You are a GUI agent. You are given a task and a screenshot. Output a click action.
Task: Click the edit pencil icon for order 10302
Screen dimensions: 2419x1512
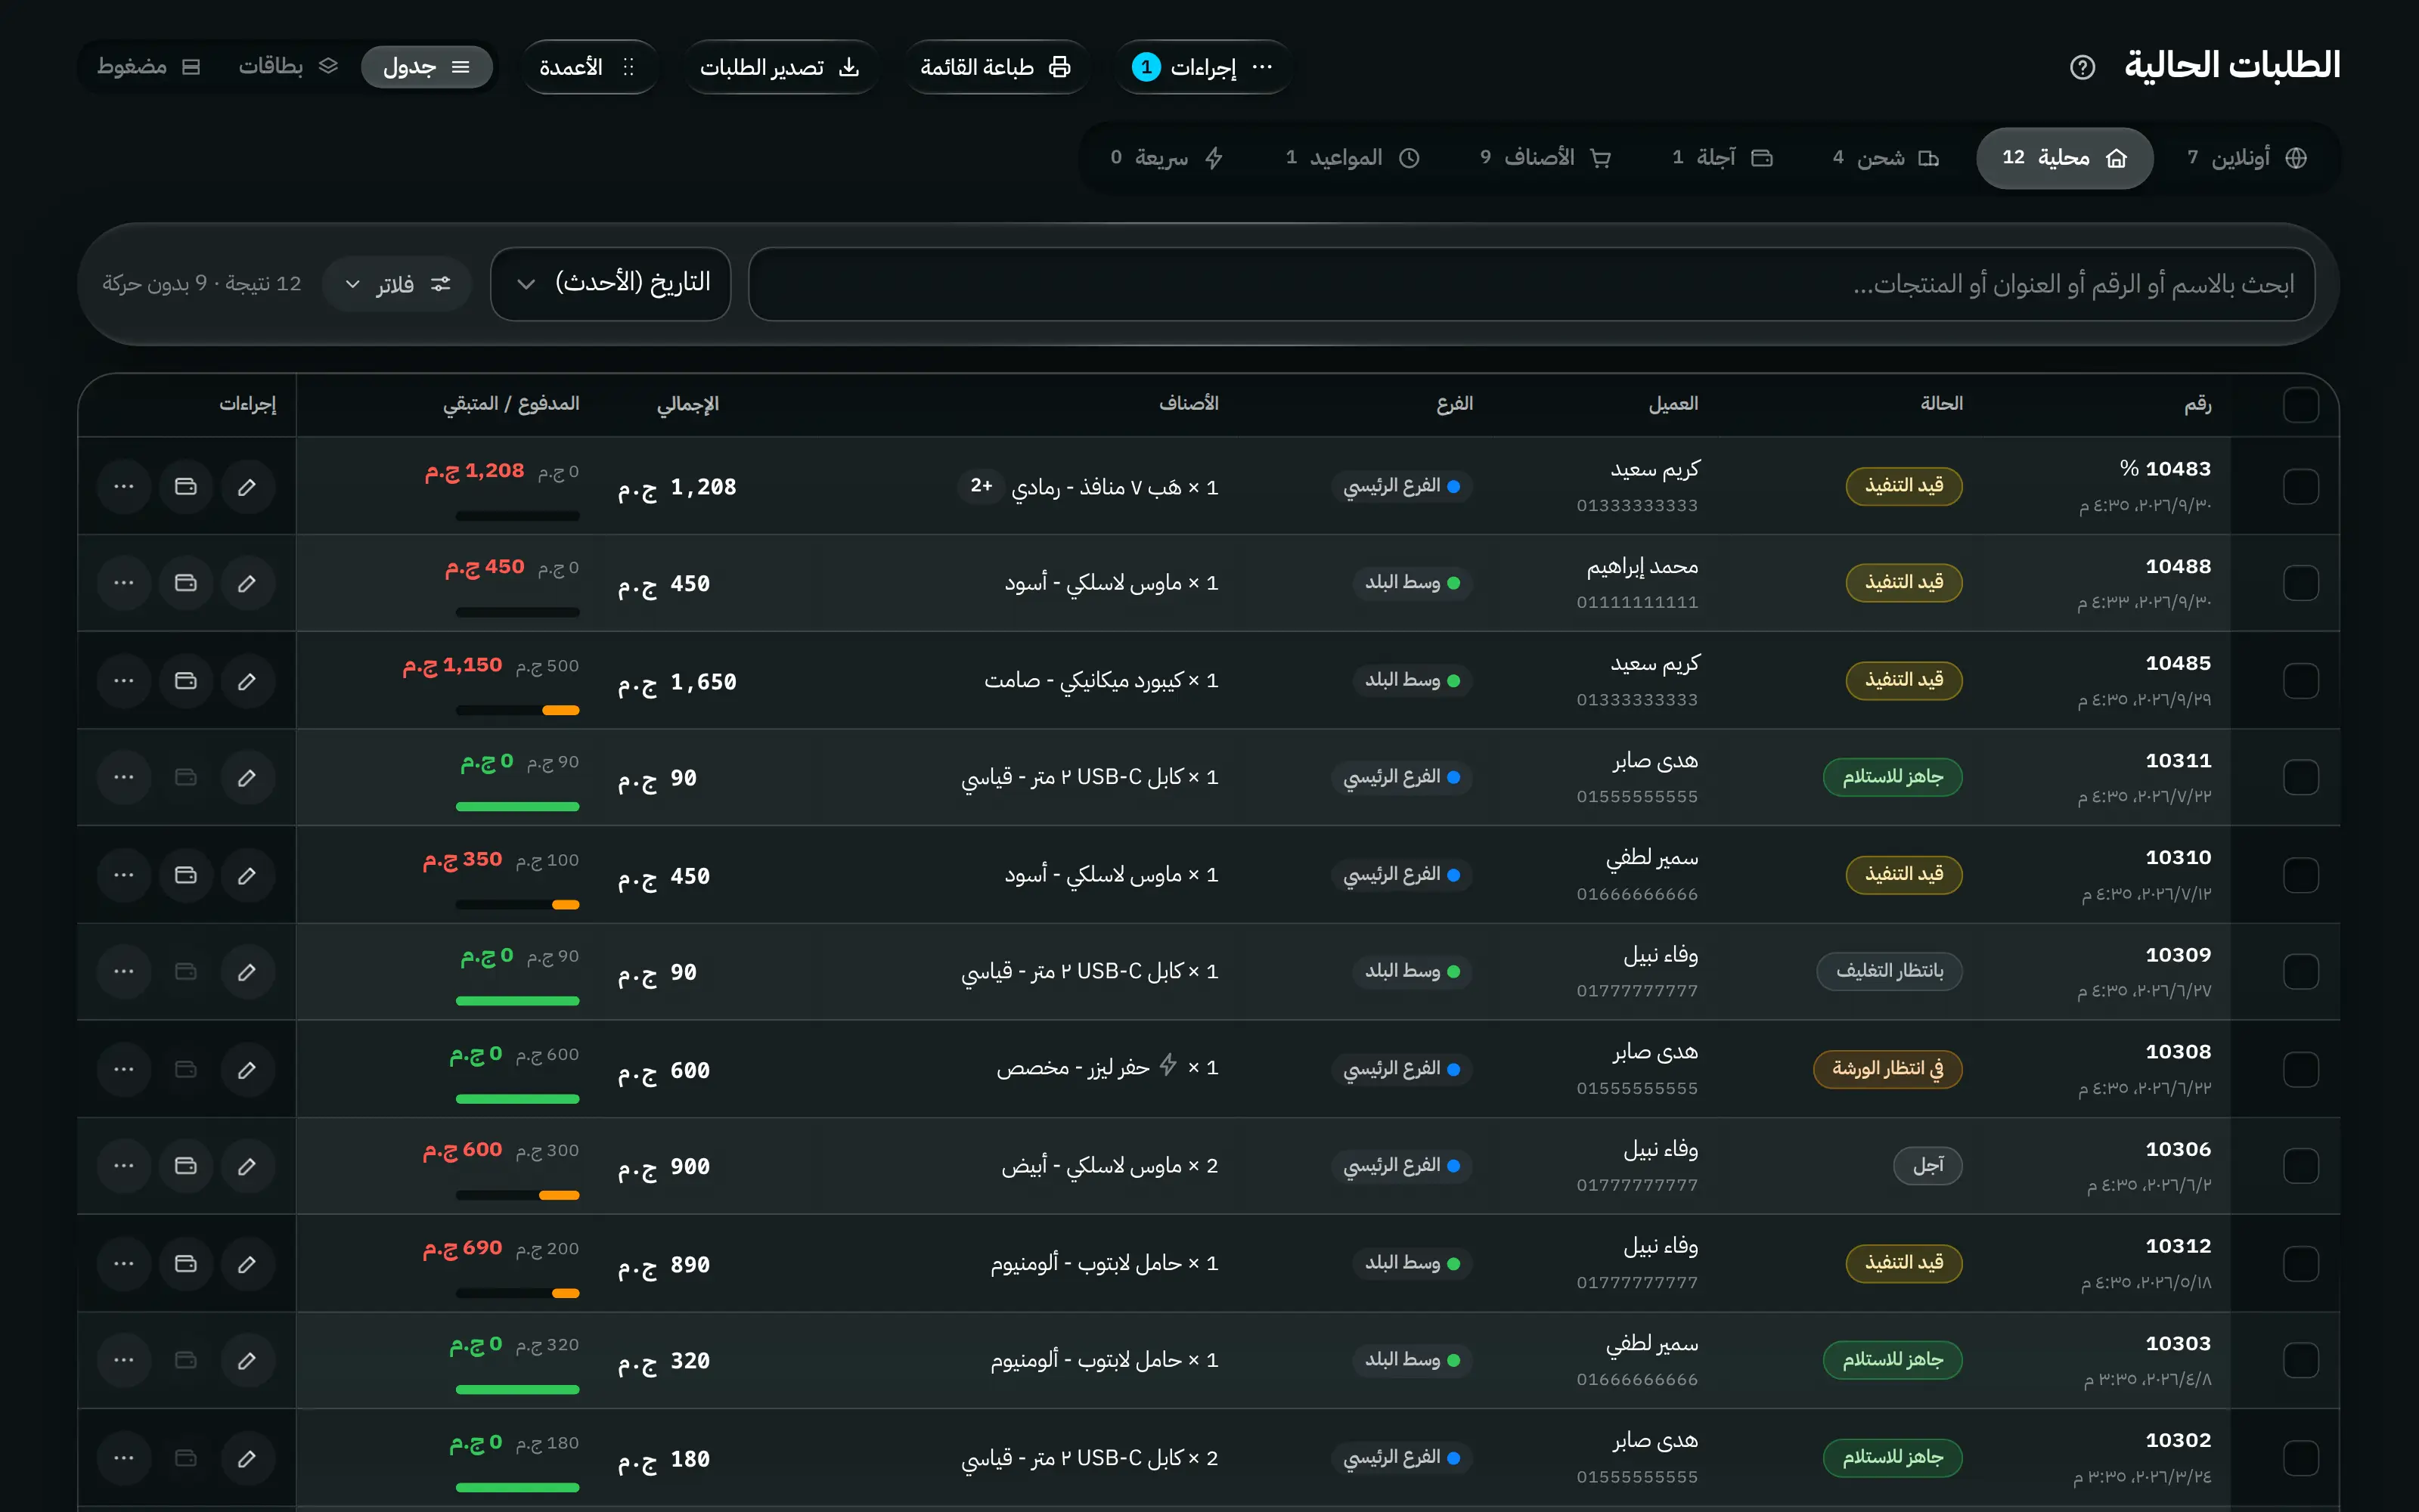pyautogui.click(x=247, y=1458)
